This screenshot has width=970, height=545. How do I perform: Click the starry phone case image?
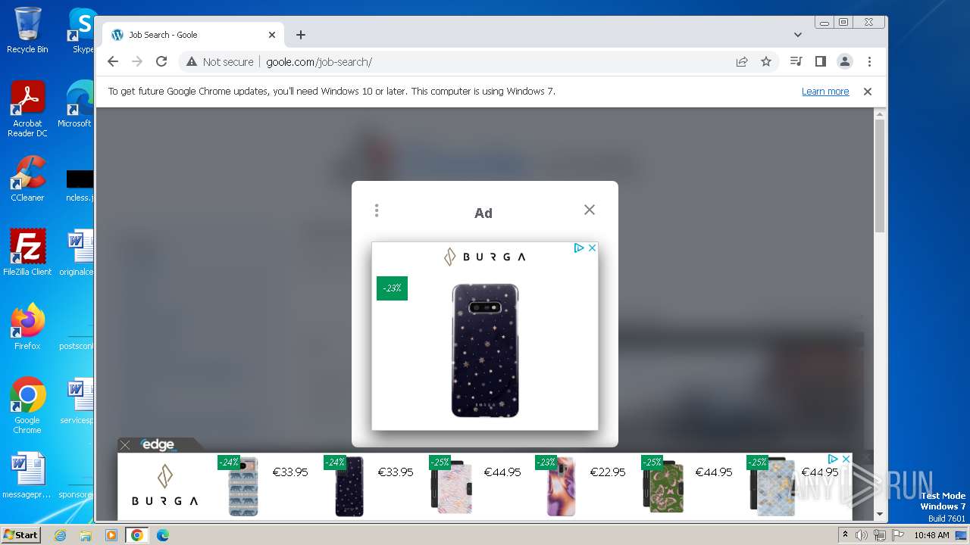pyautogui.click(x=485, y=350)
